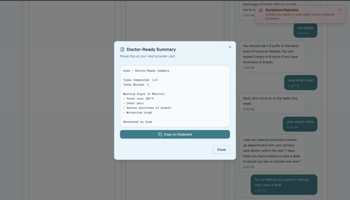Click the alert text about contacting your doctor
350x200 pixels.
[x=300, y=17]
